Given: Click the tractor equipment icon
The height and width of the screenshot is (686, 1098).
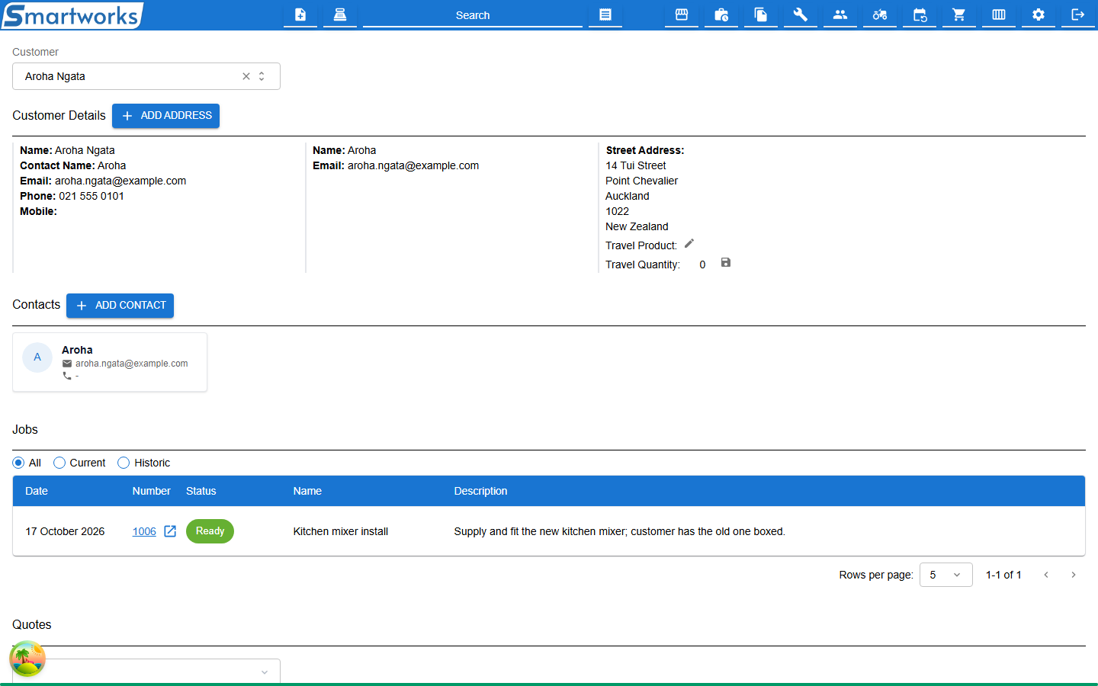Looking at the screenshot, I should 880,14.
